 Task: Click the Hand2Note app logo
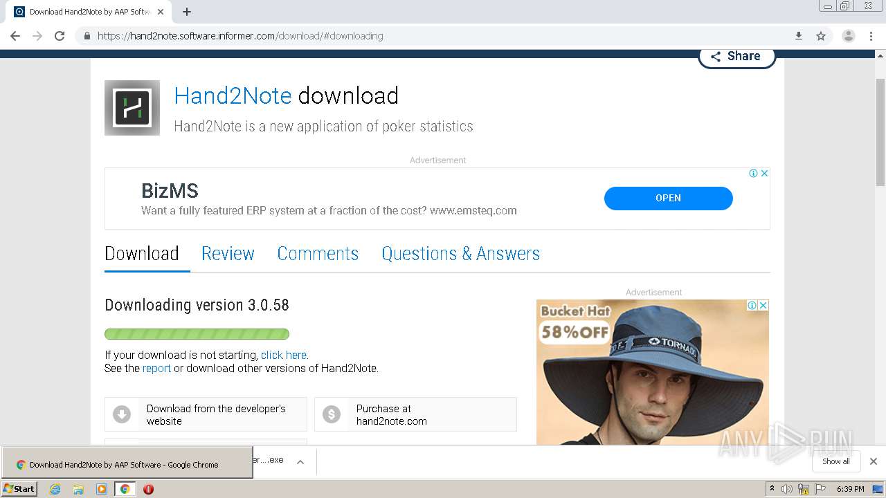(x=132, y=108)
